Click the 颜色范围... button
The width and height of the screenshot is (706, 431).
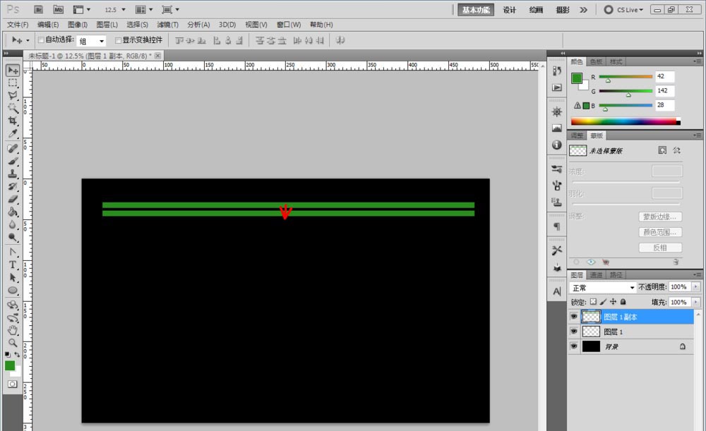[x=660, y=232]
